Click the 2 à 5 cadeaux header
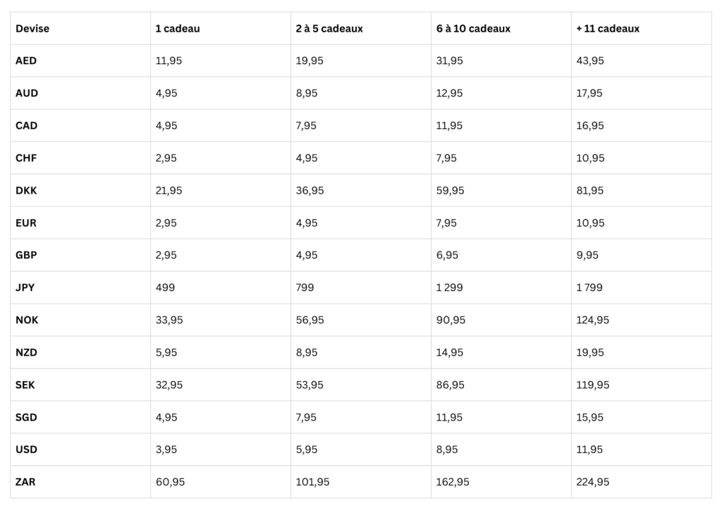Image resolution: width=722 pixels, height=510 pixels. (x=329, y=28)
